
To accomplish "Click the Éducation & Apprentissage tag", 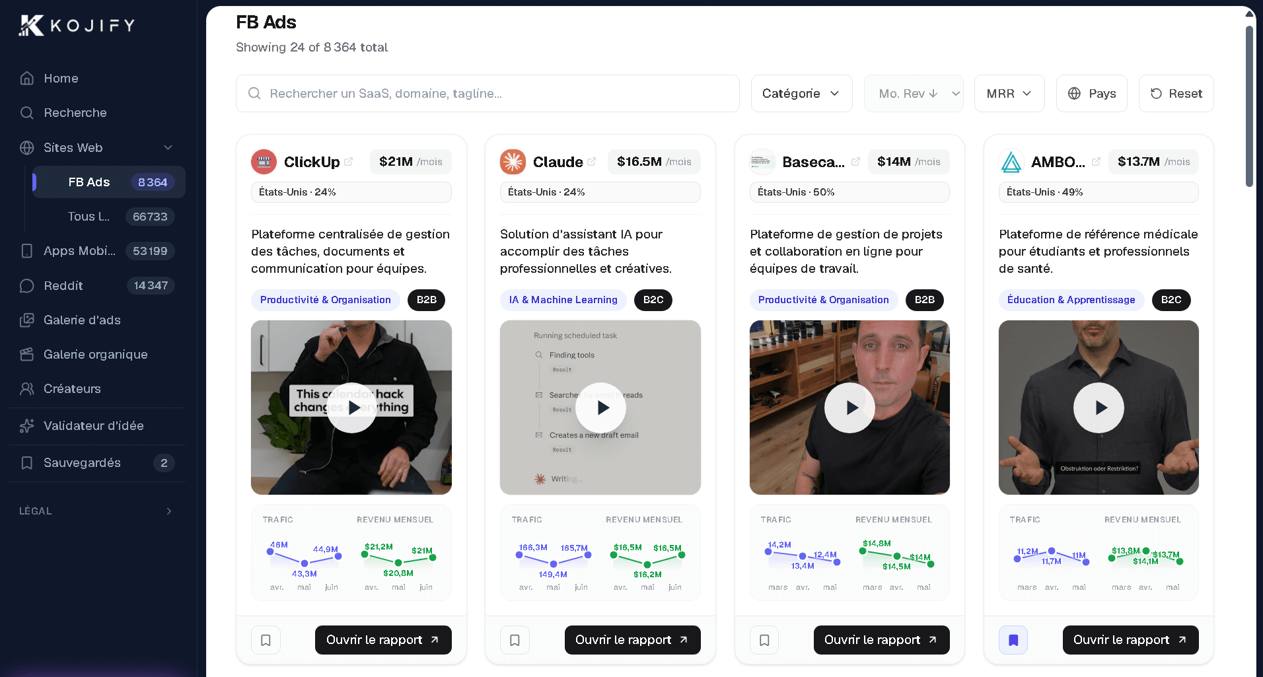I will pos(1071,300).
